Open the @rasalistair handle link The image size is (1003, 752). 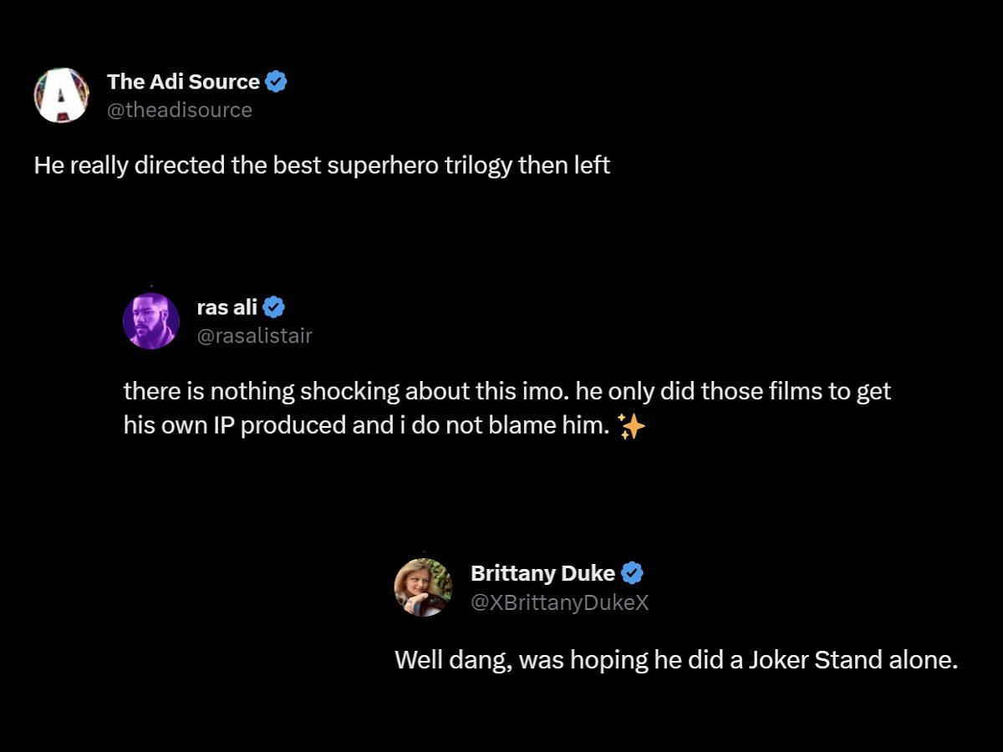(x=254, y=335)
